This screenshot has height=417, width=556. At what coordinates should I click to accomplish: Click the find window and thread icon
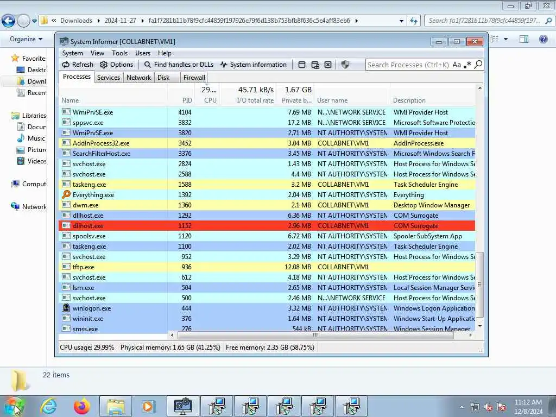pyautogui.click(x=315, y=65)
